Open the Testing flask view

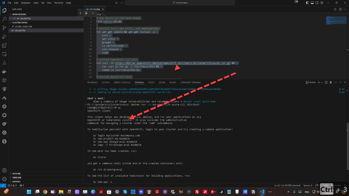pos(4,63)
